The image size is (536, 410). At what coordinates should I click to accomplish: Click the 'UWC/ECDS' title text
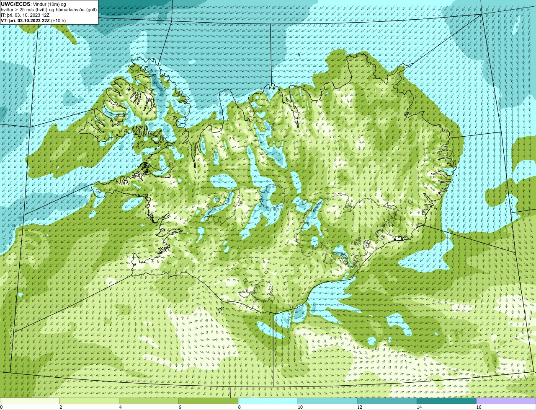15,4
